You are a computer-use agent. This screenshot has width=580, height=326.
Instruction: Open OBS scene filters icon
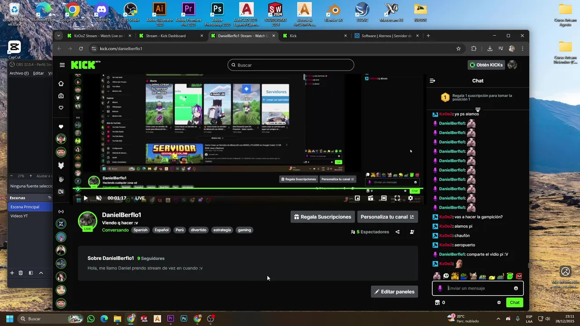(x=31, y=273)
